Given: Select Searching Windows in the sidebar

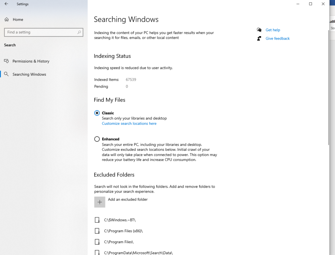Looking at the screenshot, I should (30, 74).
